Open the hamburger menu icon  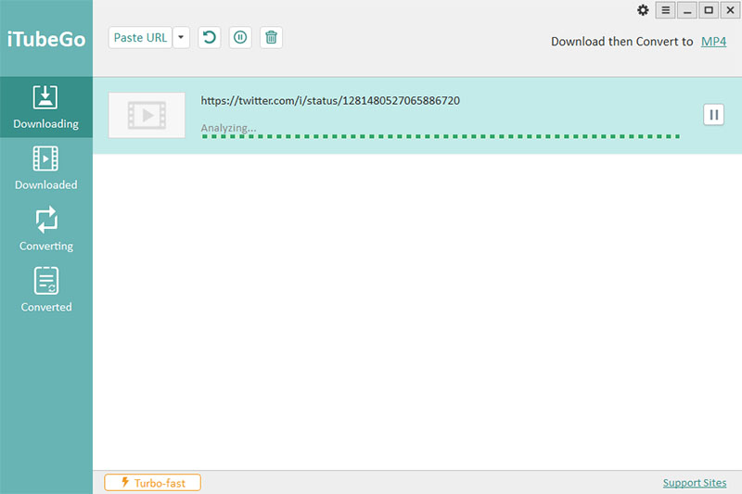[x=665, y=10]
